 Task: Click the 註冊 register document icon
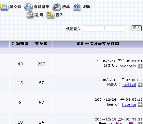tap(30, 15)
